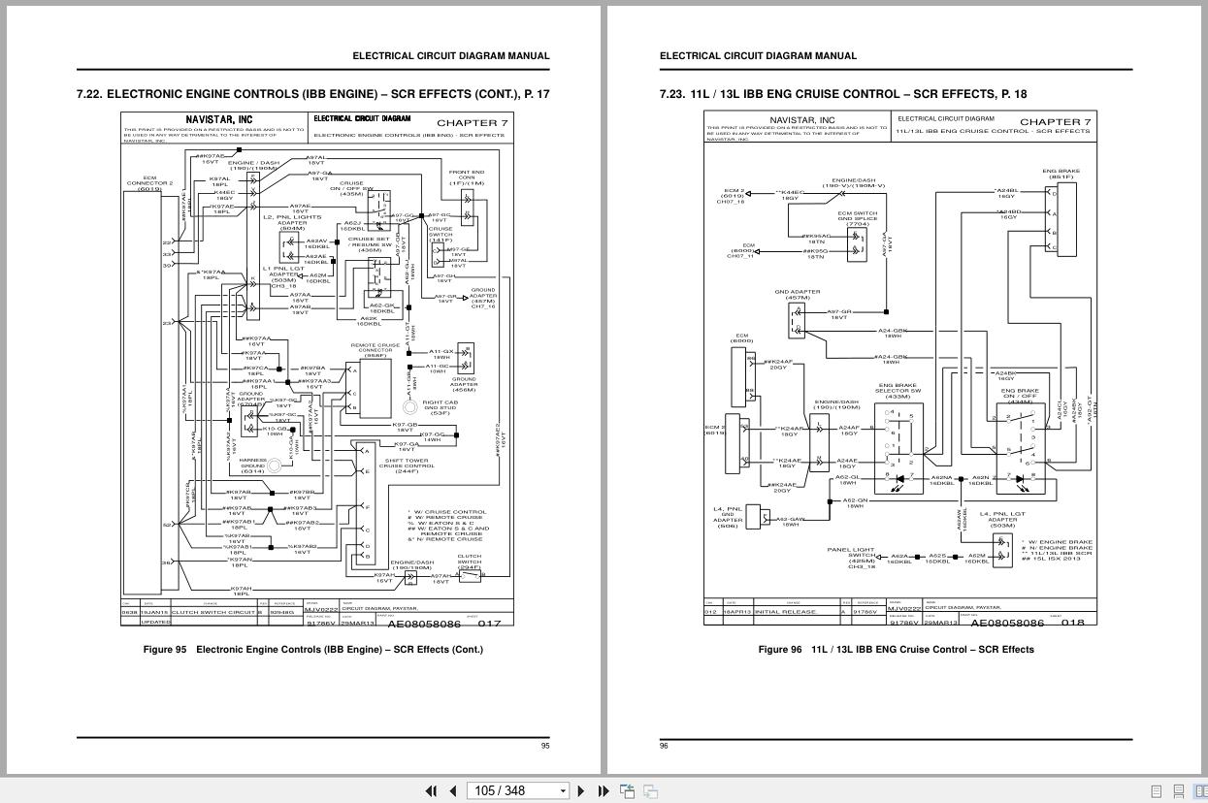Click the Figure 95 caption text
This screenshot has height=803, width=1208.
312,650
